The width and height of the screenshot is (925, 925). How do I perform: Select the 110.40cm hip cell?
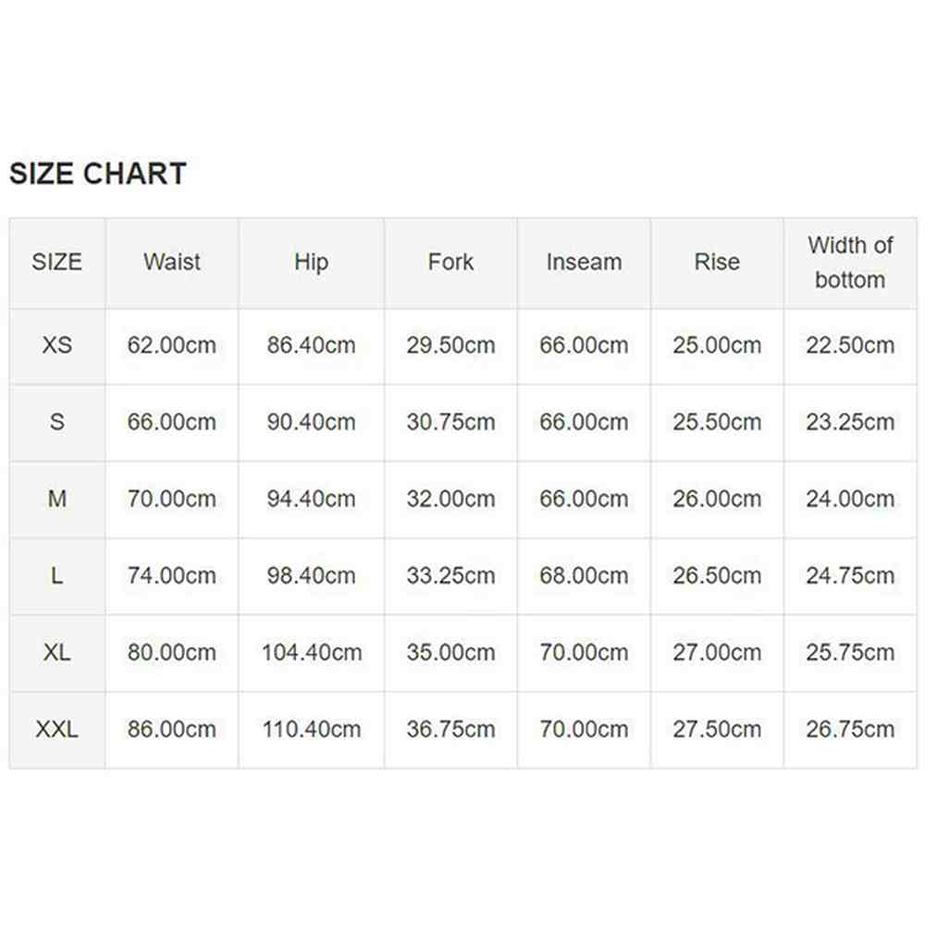coord(311,729)
